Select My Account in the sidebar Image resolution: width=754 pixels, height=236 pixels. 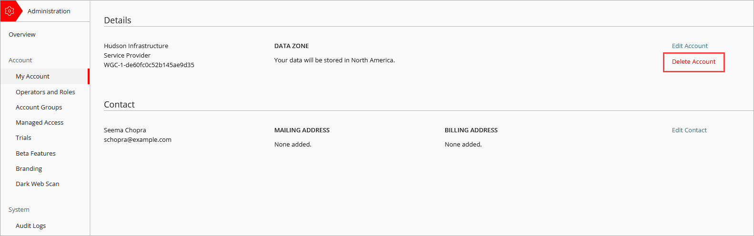[x=32, y=77]
